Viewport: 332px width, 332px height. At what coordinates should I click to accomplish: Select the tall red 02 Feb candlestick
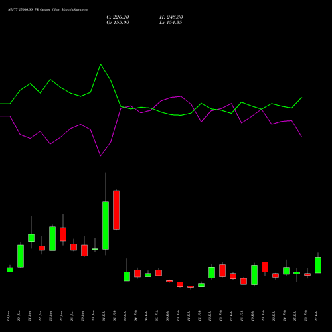coord(116,210)
